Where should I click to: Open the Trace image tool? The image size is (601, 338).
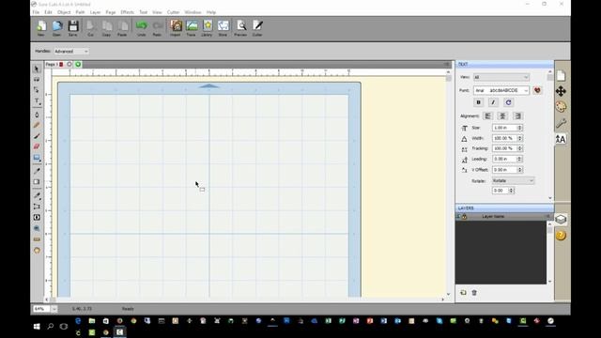click(192, 27)
